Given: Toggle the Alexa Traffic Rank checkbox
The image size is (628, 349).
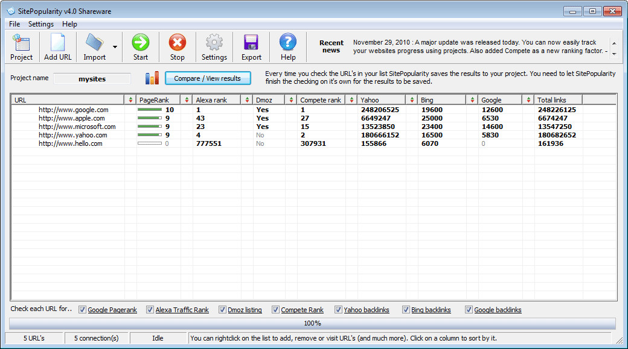Looking at the screenshot, I should click(x=150, y=309).
